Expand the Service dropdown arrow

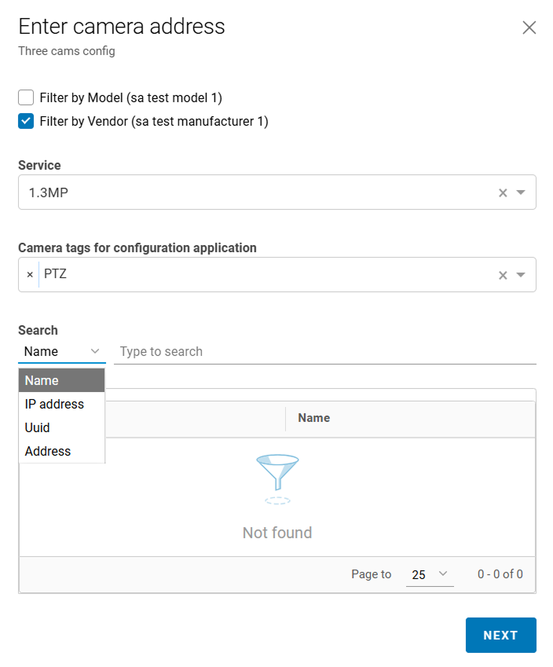(x=521, y=193)
